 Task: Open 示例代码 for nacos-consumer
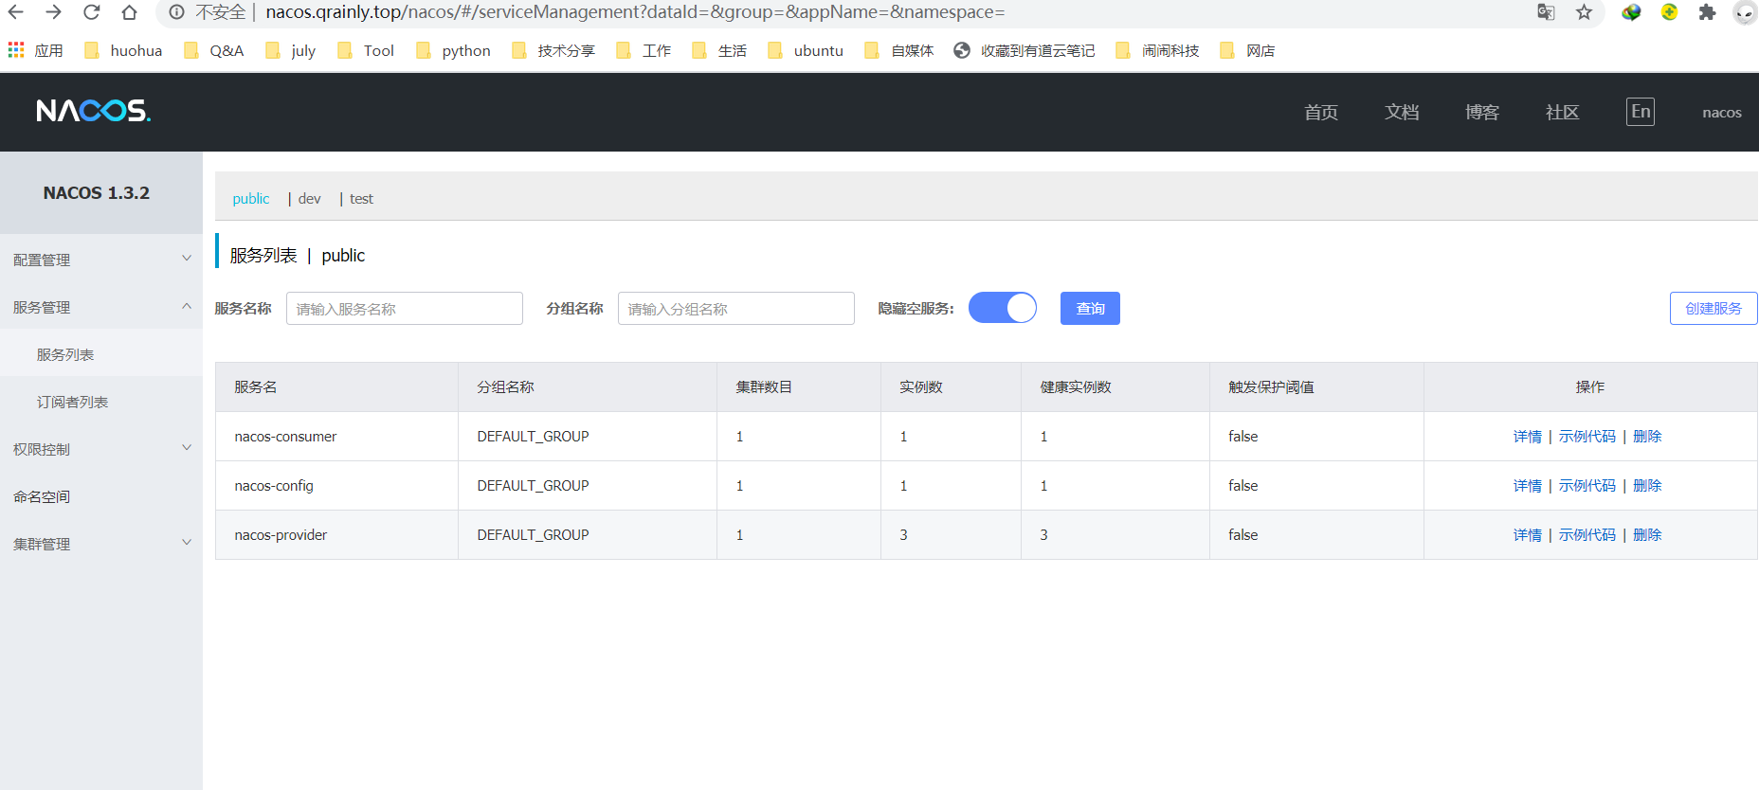pyautogui.click(x=1587, y=436)
